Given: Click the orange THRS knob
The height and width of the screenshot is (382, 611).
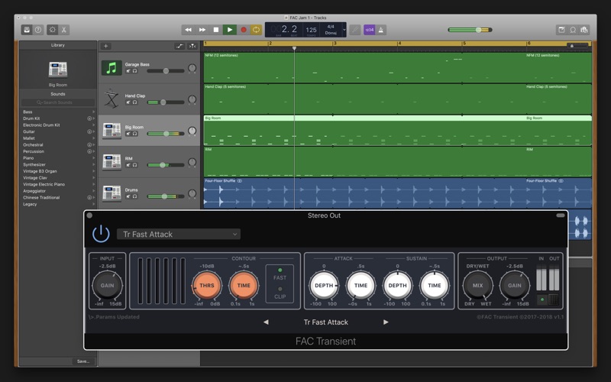Looking at the screenshot, I should 206,285.
